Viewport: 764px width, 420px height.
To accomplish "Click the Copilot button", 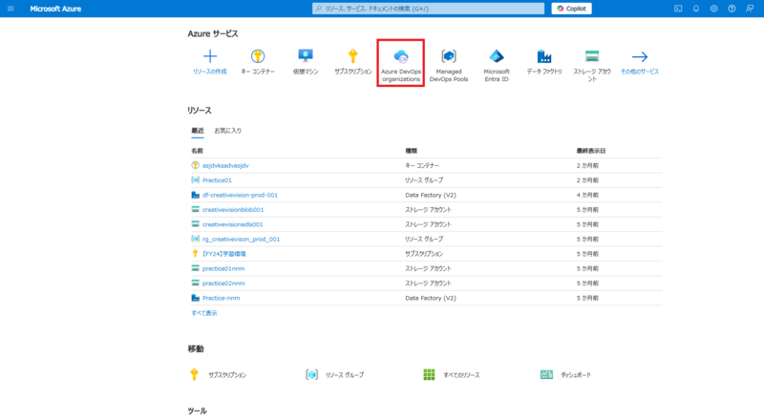I will click(571, 9).
